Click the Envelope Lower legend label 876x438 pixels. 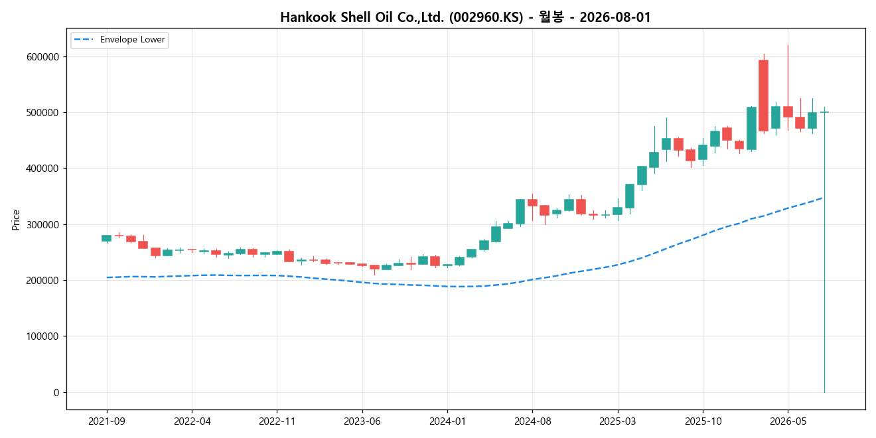click(x=132, y=40)
